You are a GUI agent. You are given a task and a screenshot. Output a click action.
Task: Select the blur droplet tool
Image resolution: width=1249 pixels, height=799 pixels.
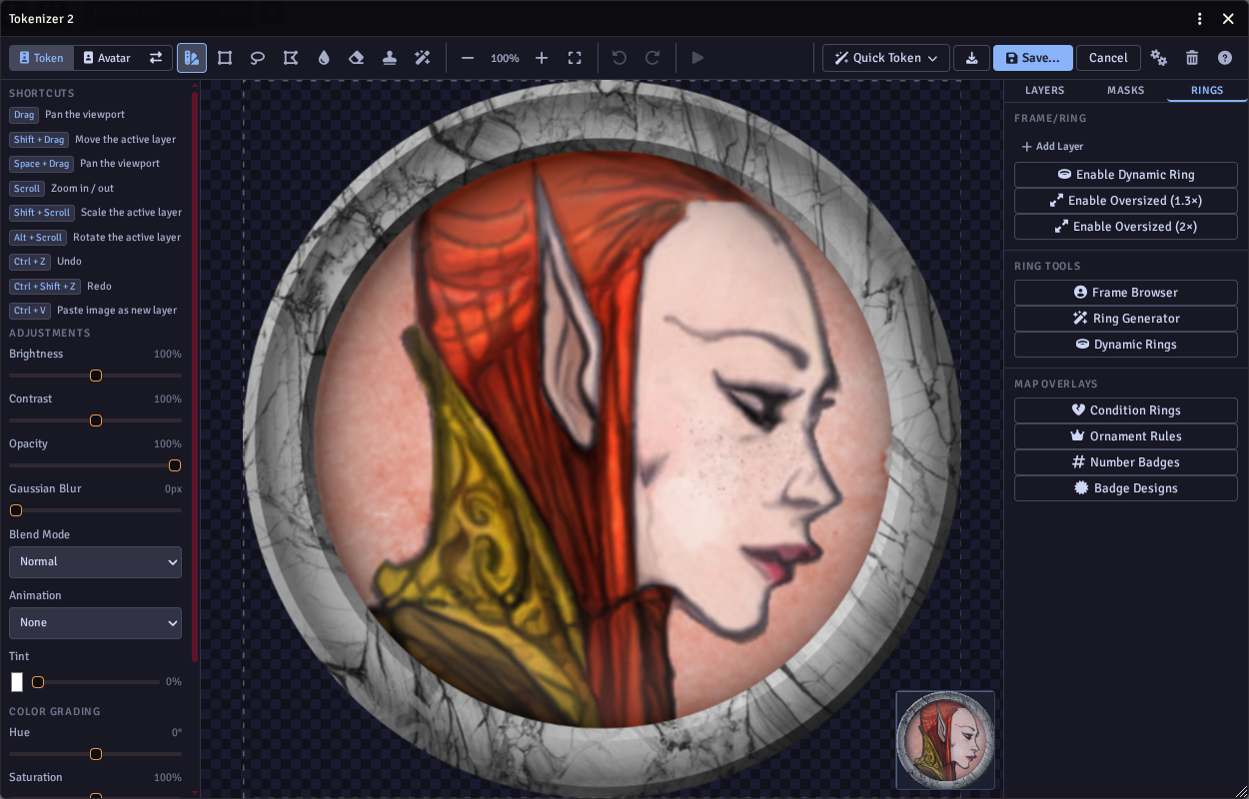(x=324, y=58)
